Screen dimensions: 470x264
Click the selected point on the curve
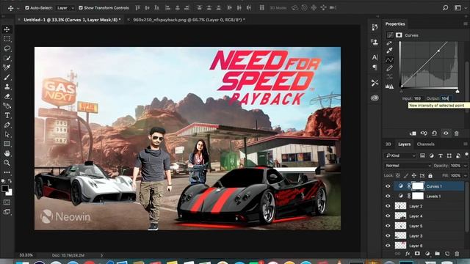click(438, 51)
